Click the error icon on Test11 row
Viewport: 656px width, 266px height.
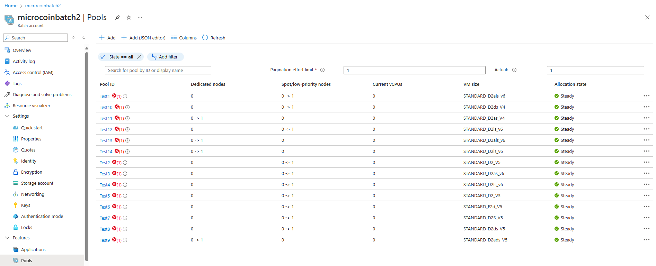coord(117,118)
